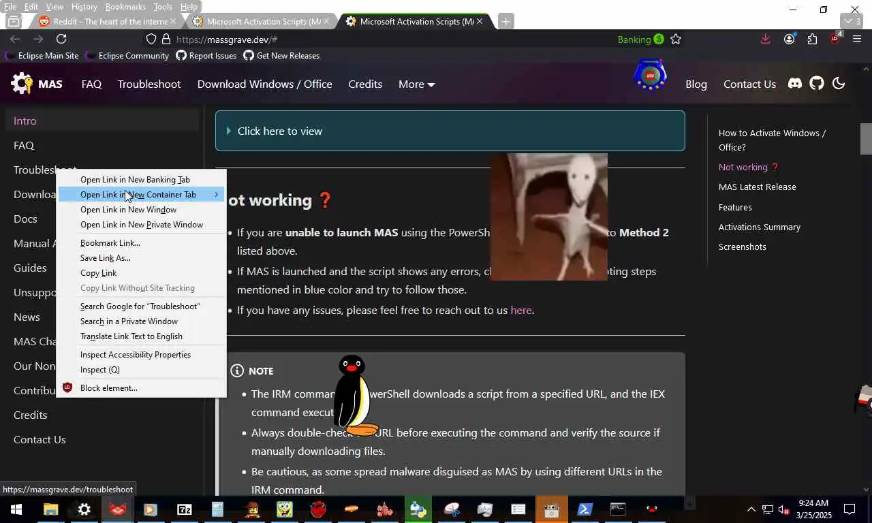
Task: Open the Bookmarks menu
Action: 125,7
